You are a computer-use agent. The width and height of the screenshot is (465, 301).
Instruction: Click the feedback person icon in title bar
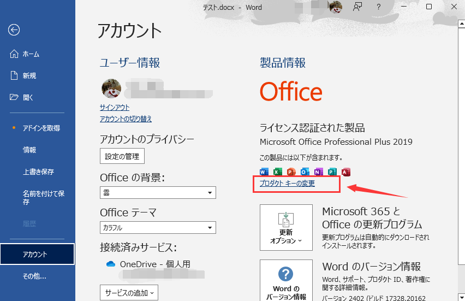[x=357, y=7]
